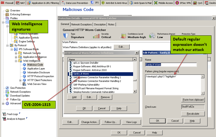Expand the HTTP Client Protections node
The height and width of the screenshot is (137, 216).
pyautogui.click(x=20, y=80)
